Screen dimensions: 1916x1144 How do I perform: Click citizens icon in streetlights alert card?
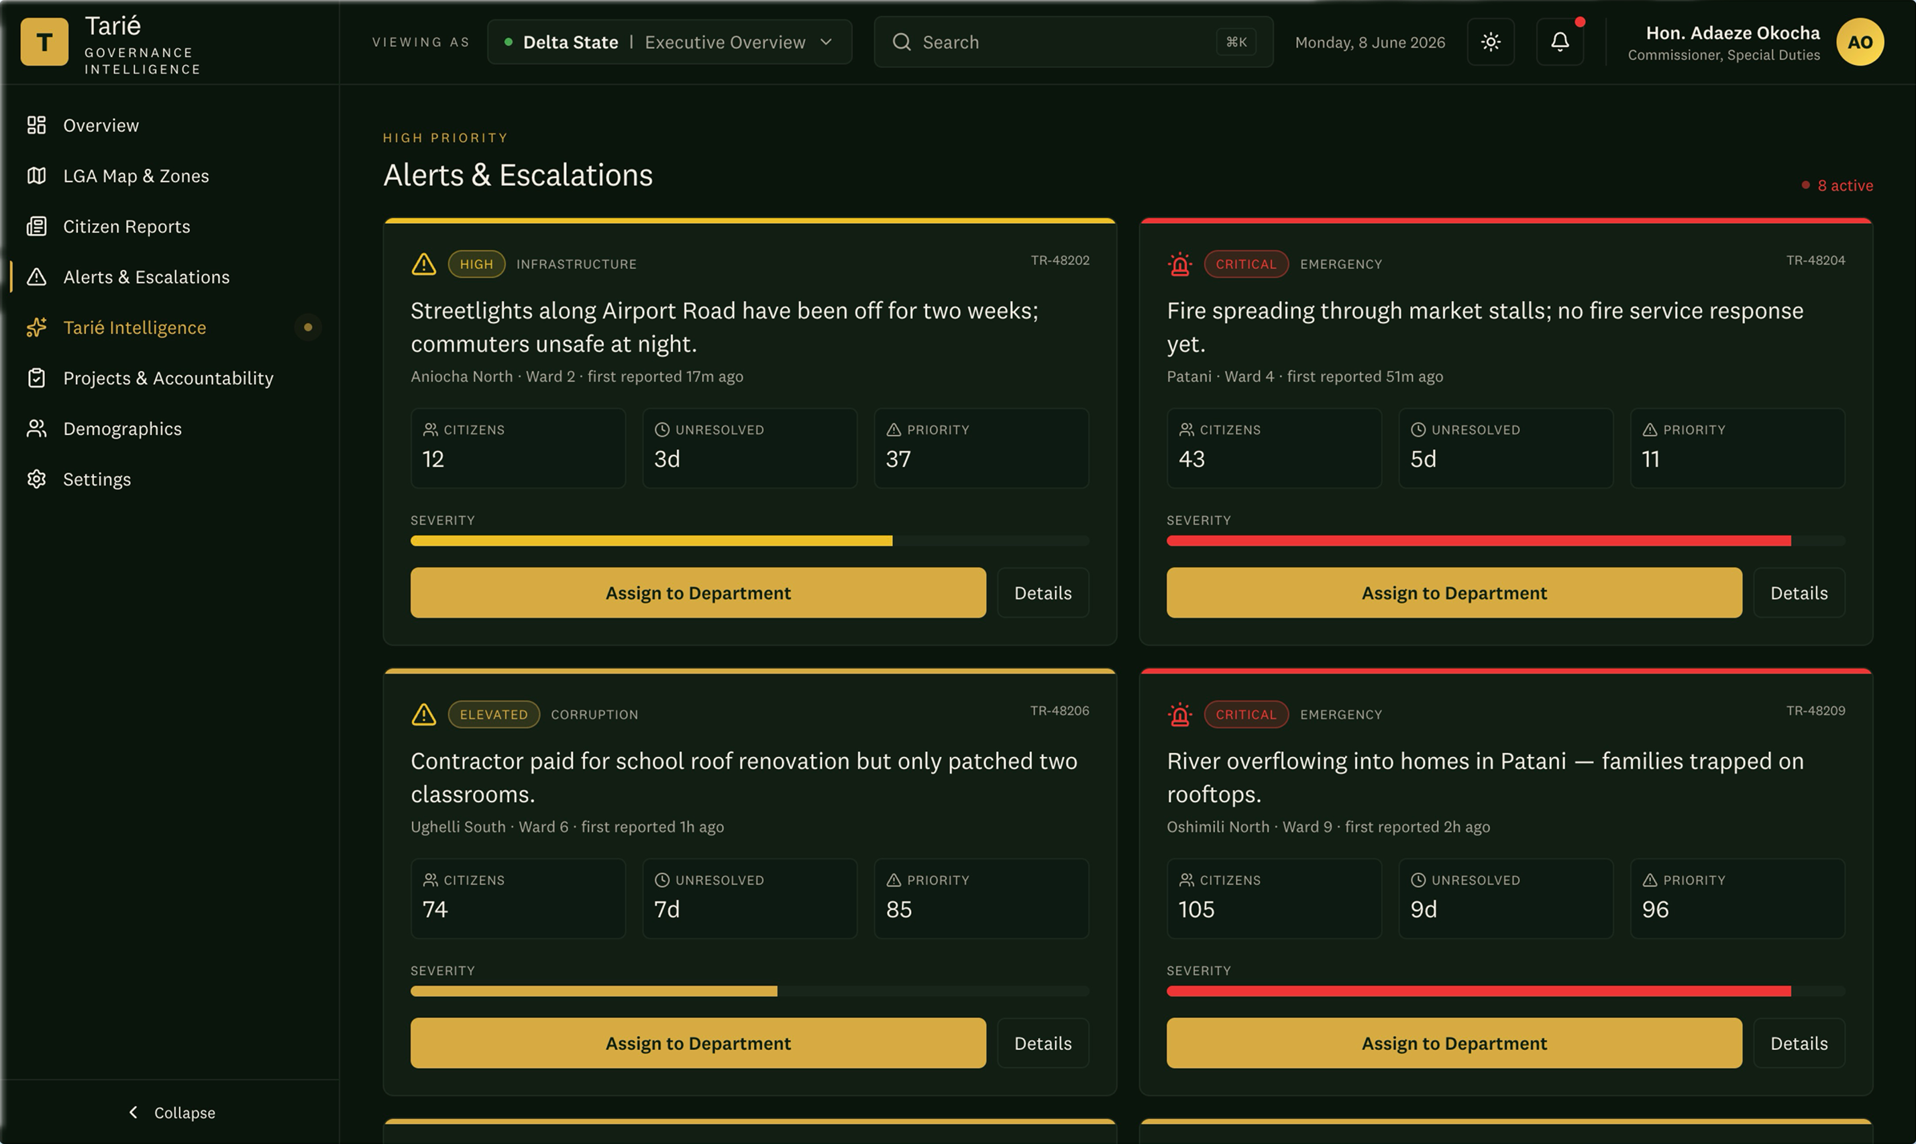point(430,429)
